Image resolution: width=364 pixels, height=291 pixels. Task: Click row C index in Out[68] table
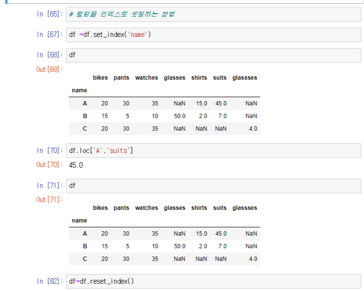click(x=85, y=129)
